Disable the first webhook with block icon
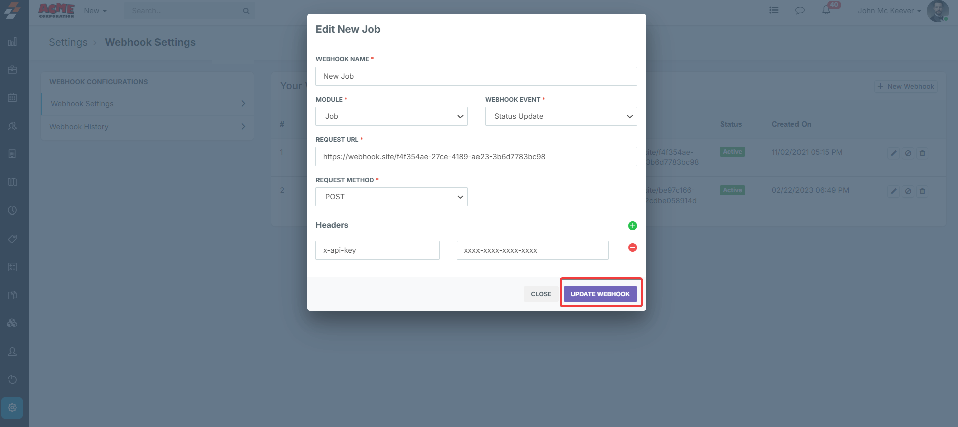958x427 pixels. 908,153
